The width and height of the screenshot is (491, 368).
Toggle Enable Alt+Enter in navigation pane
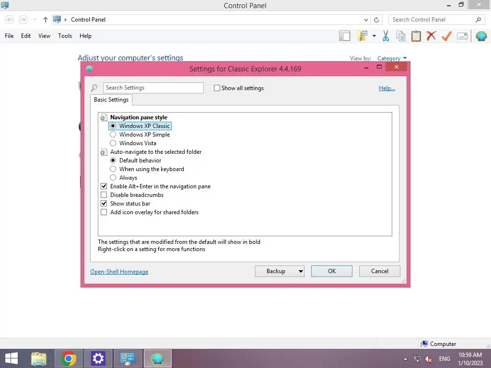pos(104,186)
